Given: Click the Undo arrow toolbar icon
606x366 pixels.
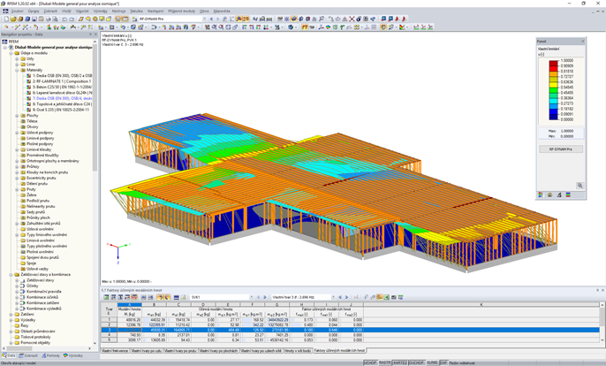Looking at the screenshot, I should tap(64, 19).
